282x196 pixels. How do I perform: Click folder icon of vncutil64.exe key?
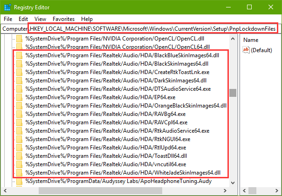(19, 164)
